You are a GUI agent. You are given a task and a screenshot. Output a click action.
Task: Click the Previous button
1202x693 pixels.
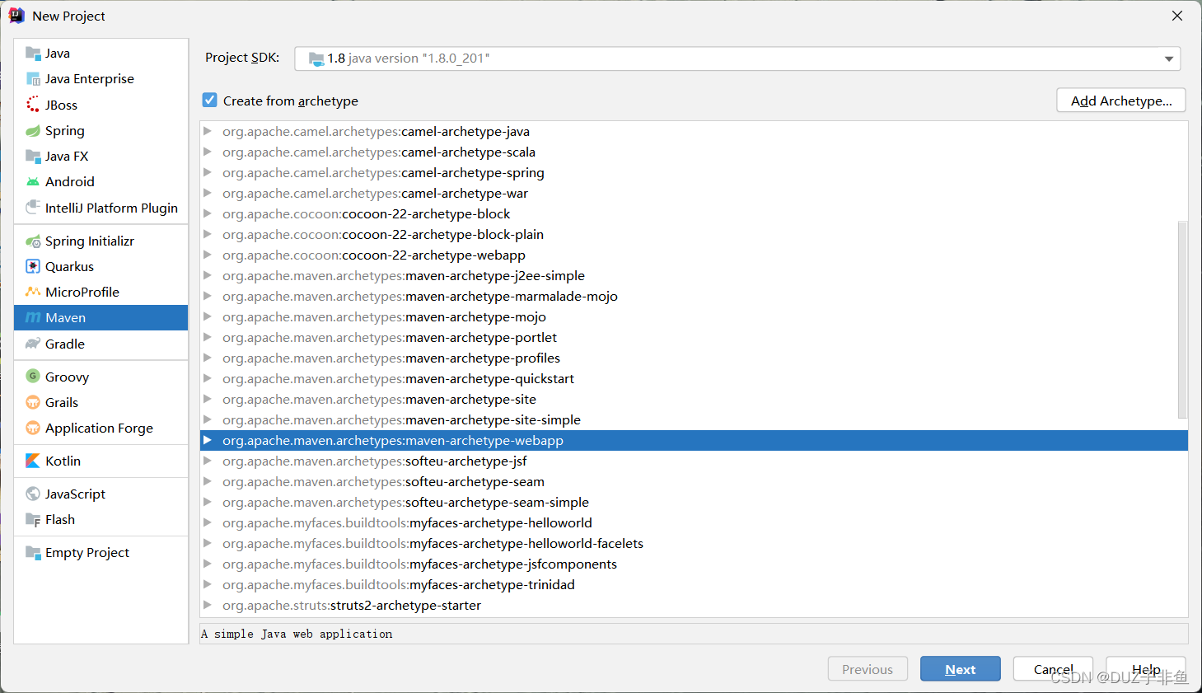pos(868,669)
